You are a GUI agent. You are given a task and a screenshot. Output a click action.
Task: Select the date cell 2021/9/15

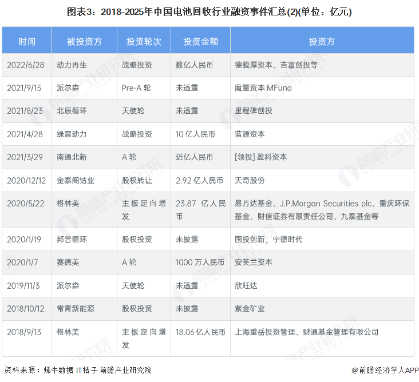click(x=27, y=88)
